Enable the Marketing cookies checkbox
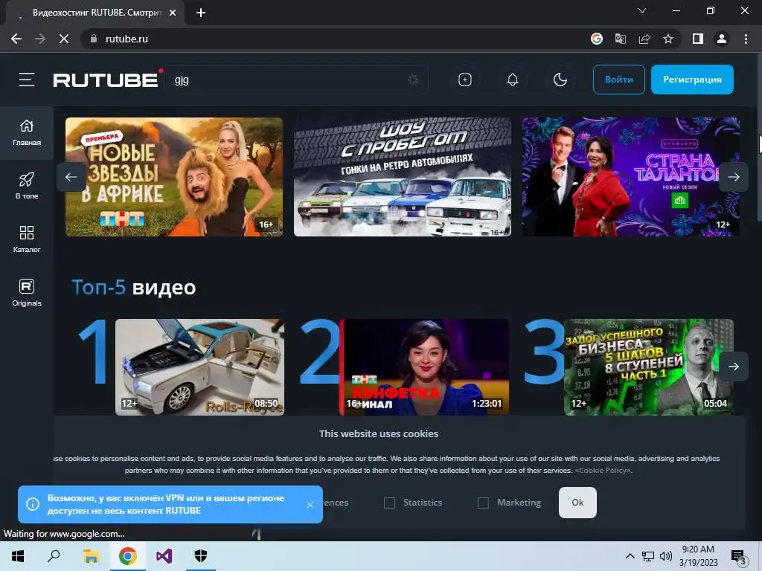The image size is (762, 571). point(483,503)
